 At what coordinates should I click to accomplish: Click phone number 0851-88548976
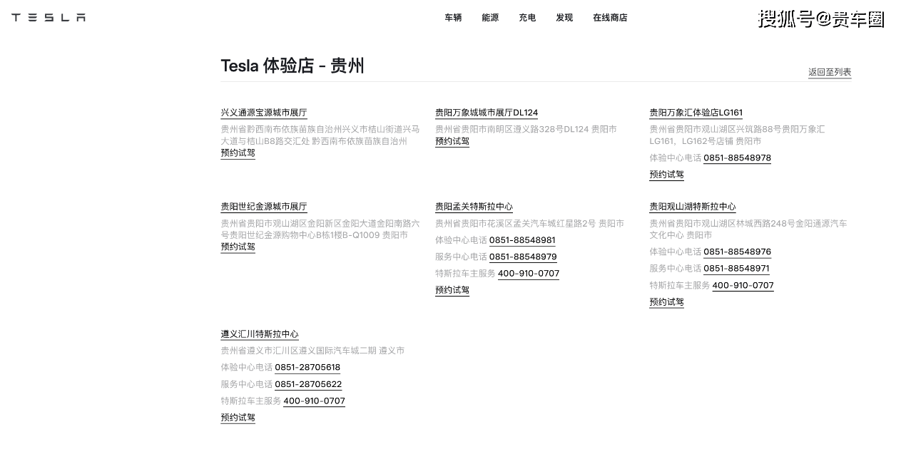pyautogui.click(x=737, y=252)
